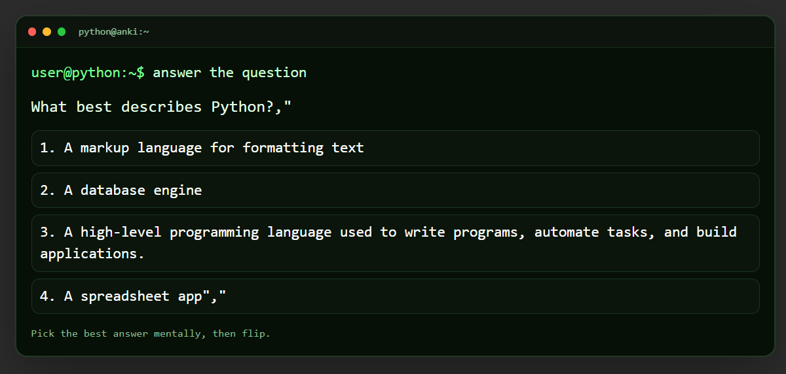This screenshot has width=786, height=374.
Task: Select answer 4, A spreadsheet app
Action: pyautogui.click(x=396, y=296)
